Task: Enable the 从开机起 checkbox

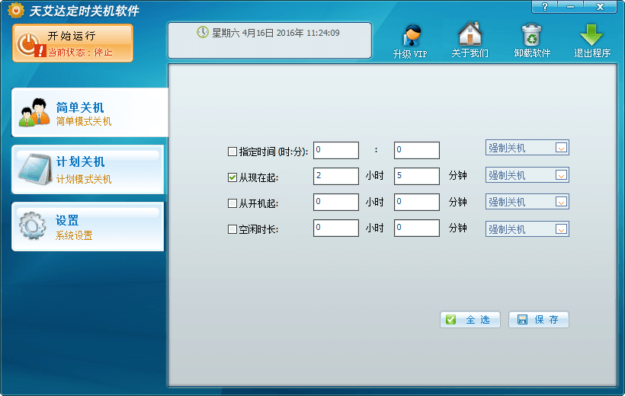Action: click(232, 203)
